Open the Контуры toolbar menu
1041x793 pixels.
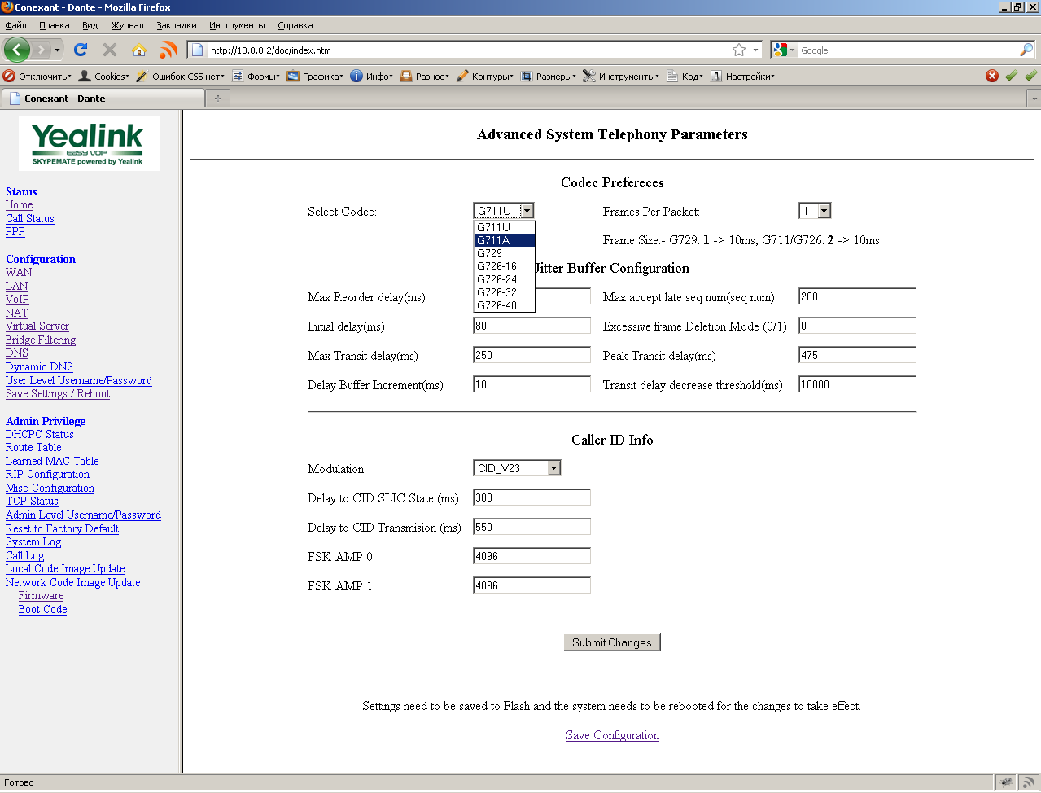tap(484, 76)
